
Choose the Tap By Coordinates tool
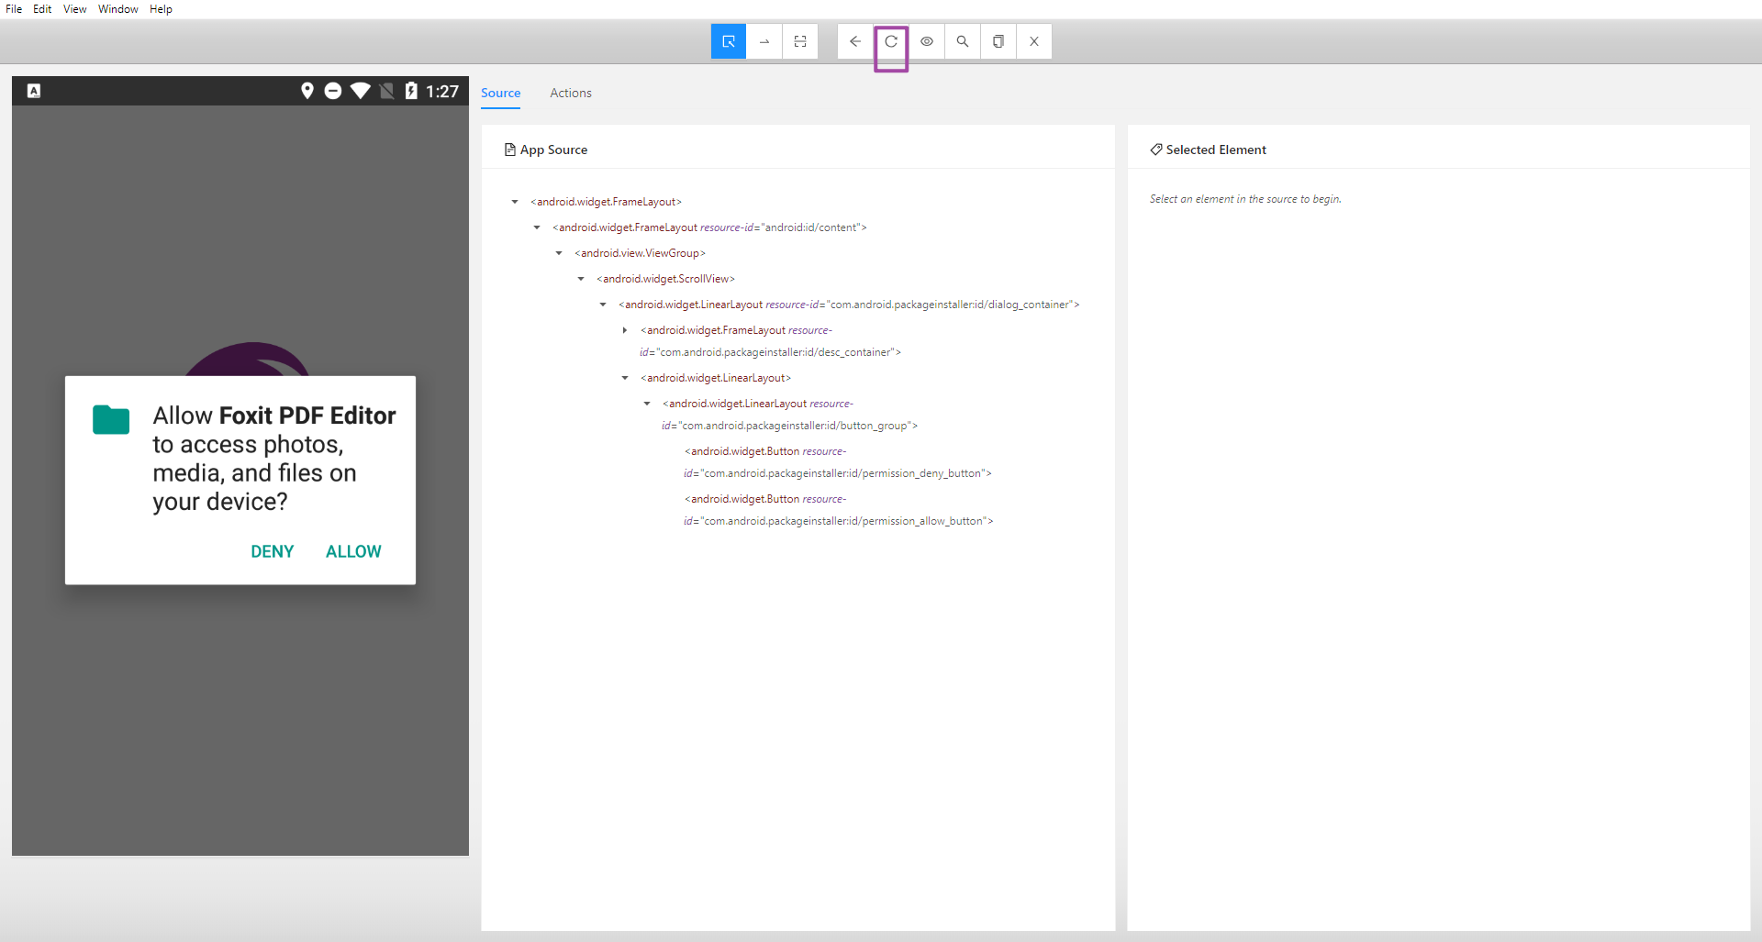click(x=800, y=41)
